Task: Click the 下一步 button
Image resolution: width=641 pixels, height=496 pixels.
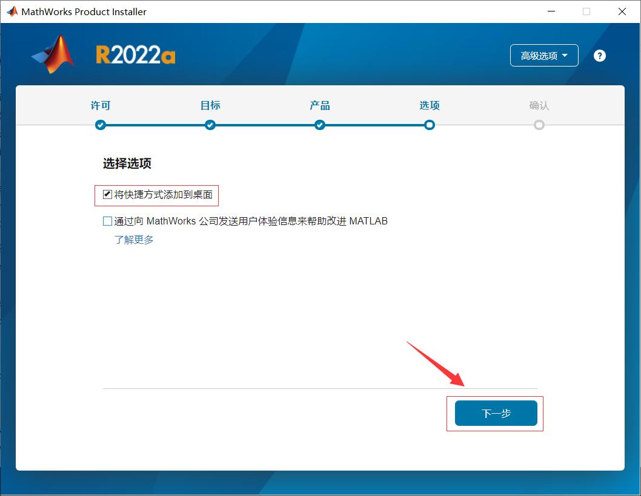Action: point(495,413)
